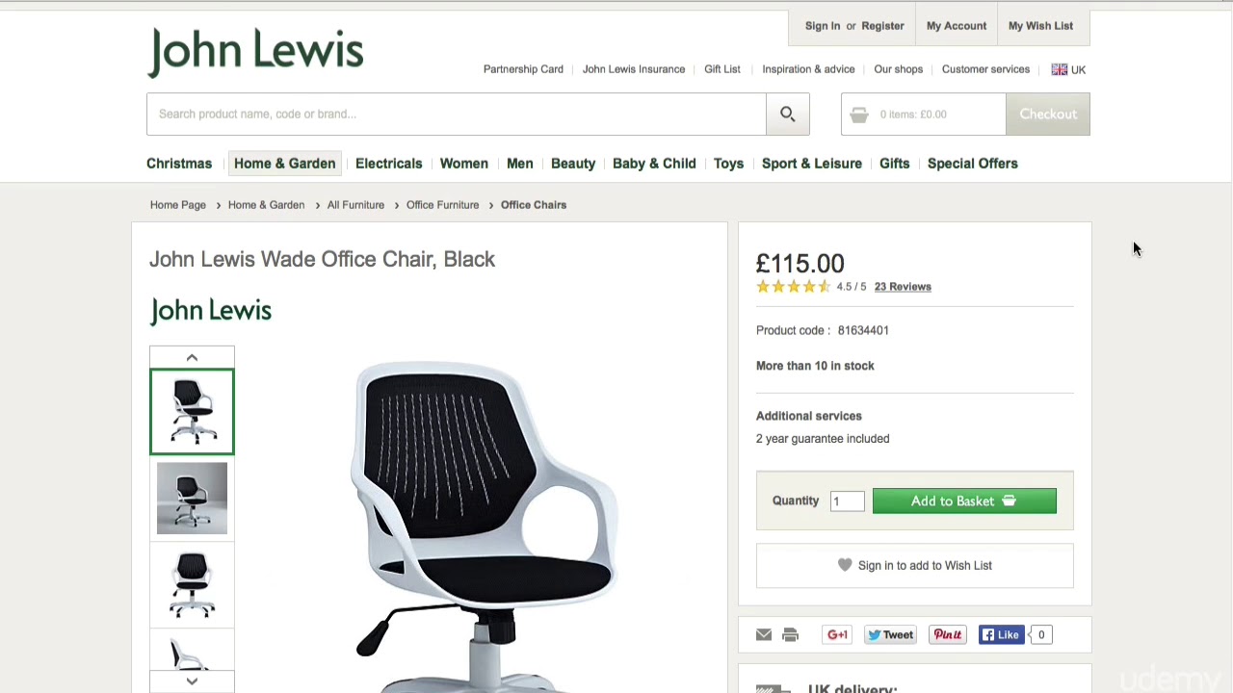The width and height of the screenshot is (1233, 693).
Task: Open the Home & Garden menu
Action: pyautogui.click(x=284, y=164)
